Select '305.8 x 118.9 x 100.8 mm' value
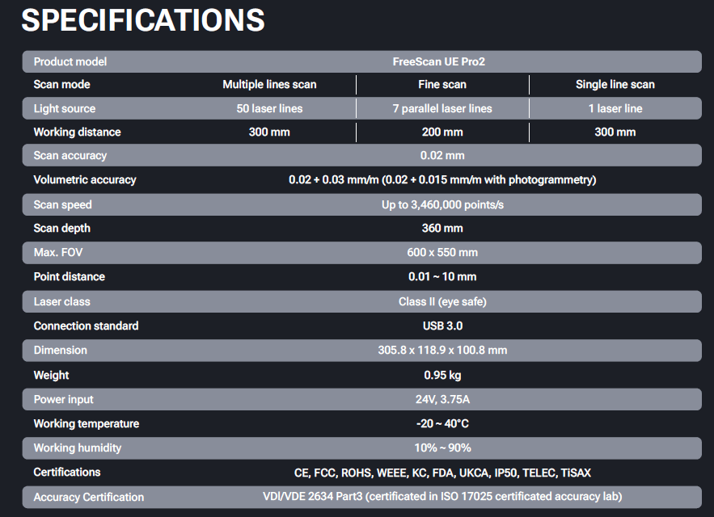Viewport: 714px width, 517px height. click(442, 350)
